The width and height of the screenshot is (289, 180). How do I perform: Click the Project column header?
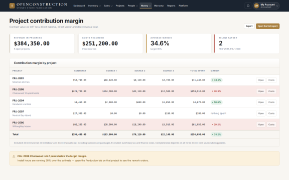[18, 70]
